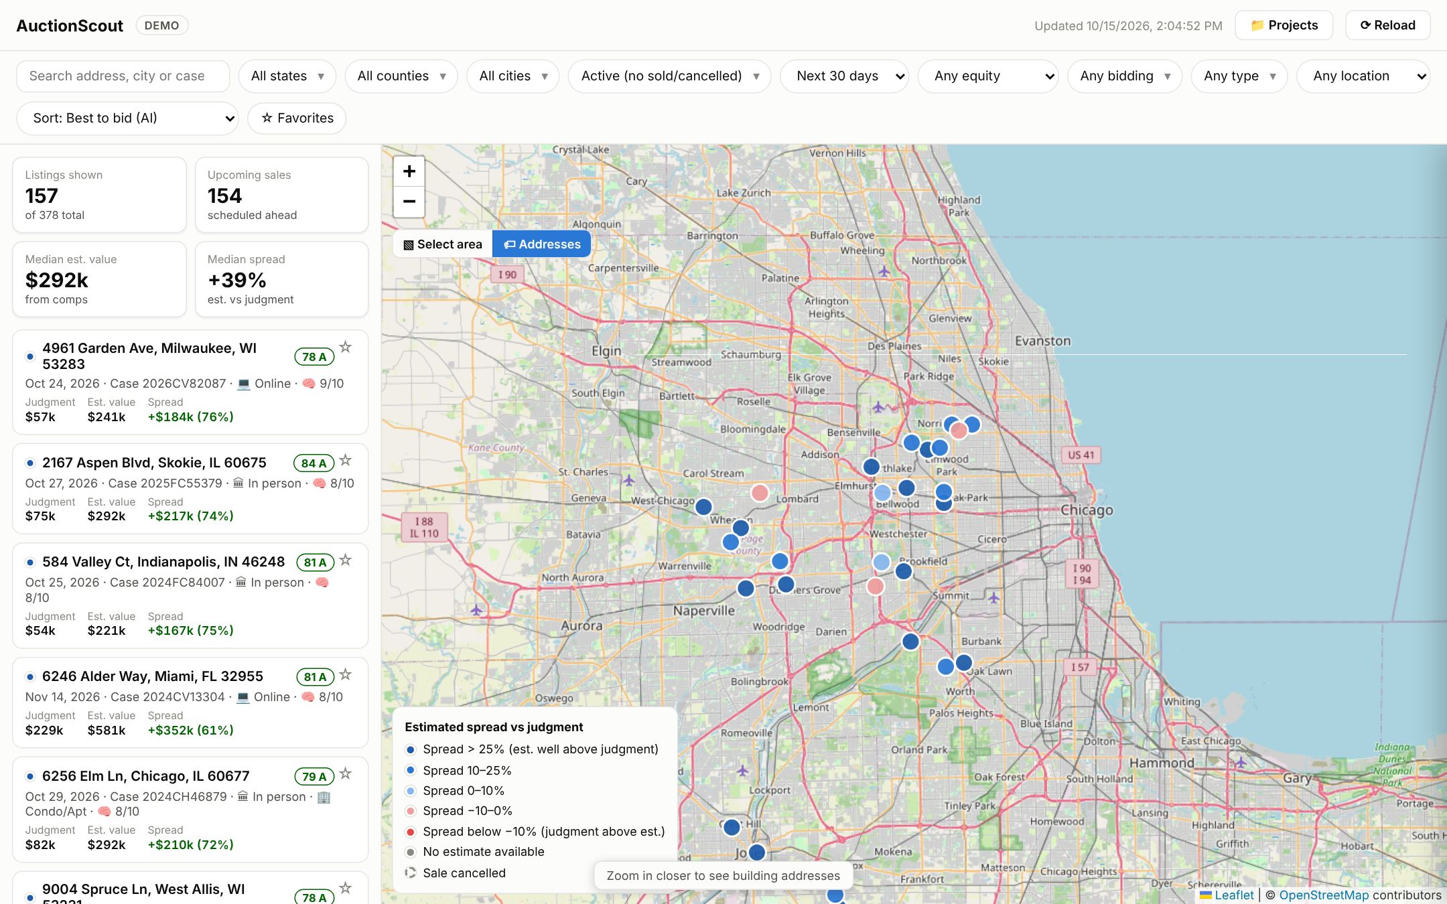Viewport: 1447px width, 904px height.
Task: Open the Next 30 days dropdown
Action: tap(845, 76)
